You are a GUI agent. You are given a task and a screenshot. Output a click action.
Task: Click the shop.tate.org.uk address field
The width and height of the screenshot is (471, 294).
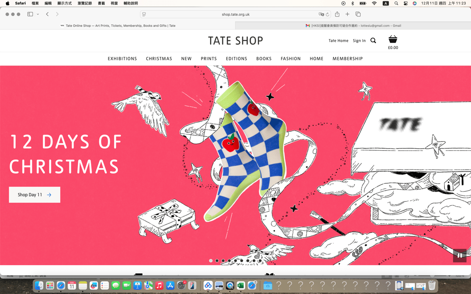point(235,14)
